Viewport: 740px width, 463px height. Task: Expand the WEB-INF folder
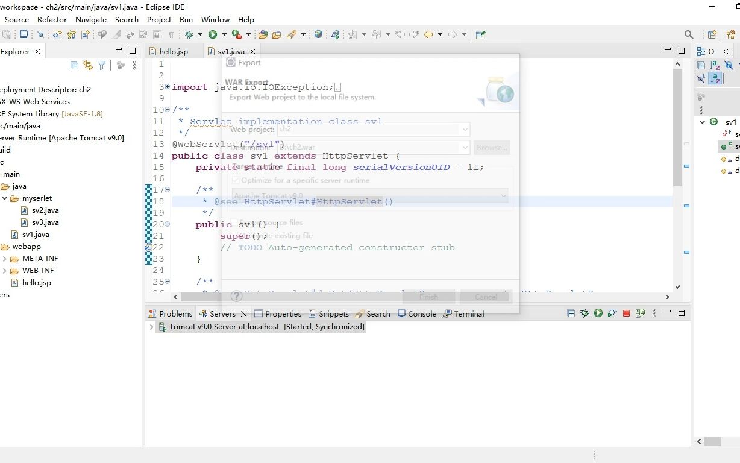point(4,271)
